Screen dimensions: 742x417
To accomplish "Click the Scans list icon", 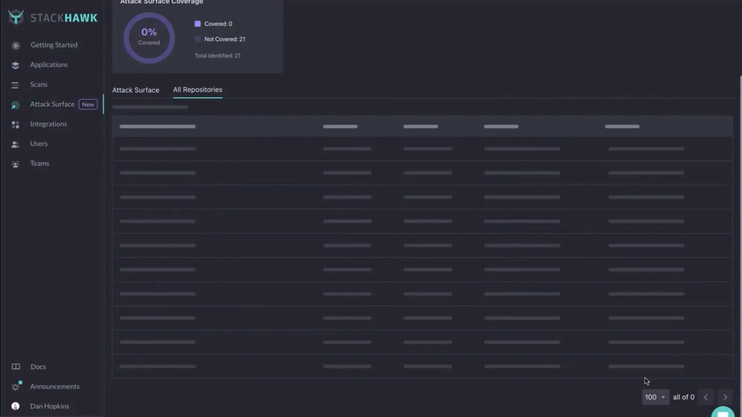I will 15,85.
